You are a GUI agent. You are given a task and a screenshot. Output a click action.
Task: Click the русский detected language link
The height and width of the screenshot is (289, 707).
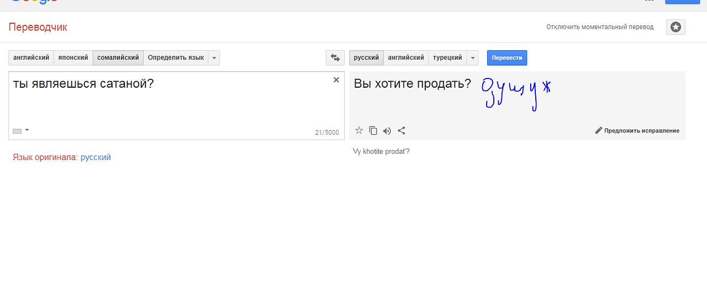[96, 157]
